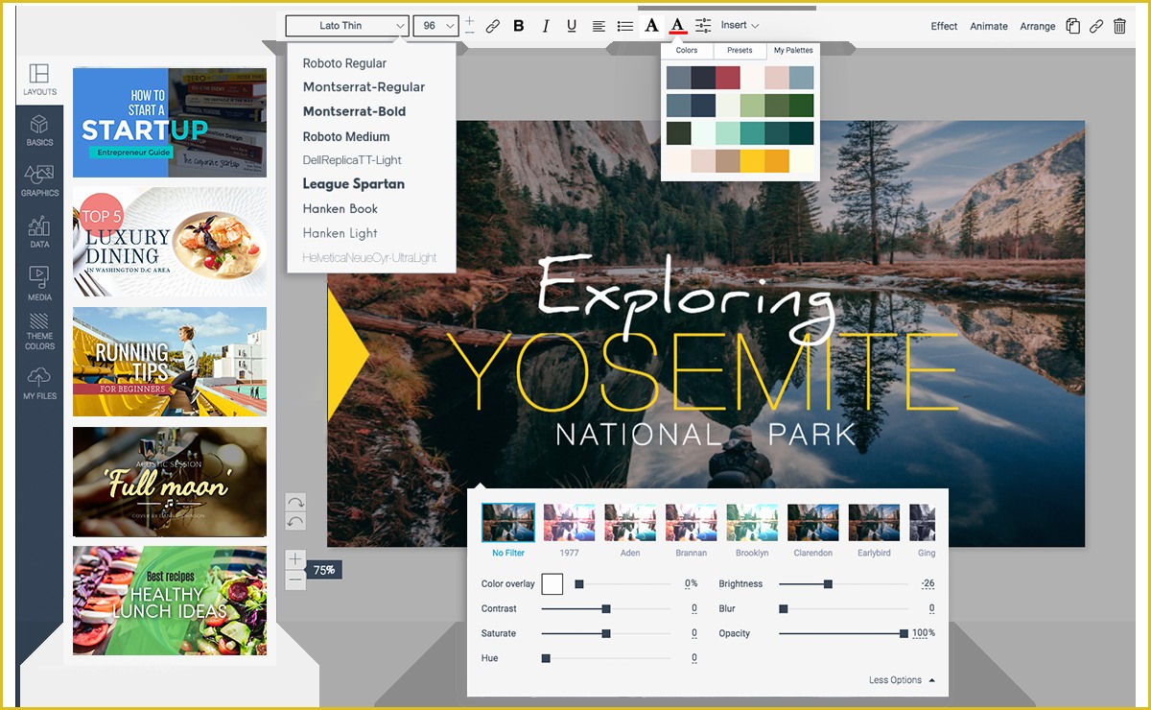Open the Lato Thin font dropdown
Image resolution: width=1151 pixels, height=710 pixels.
click(347, 26)
